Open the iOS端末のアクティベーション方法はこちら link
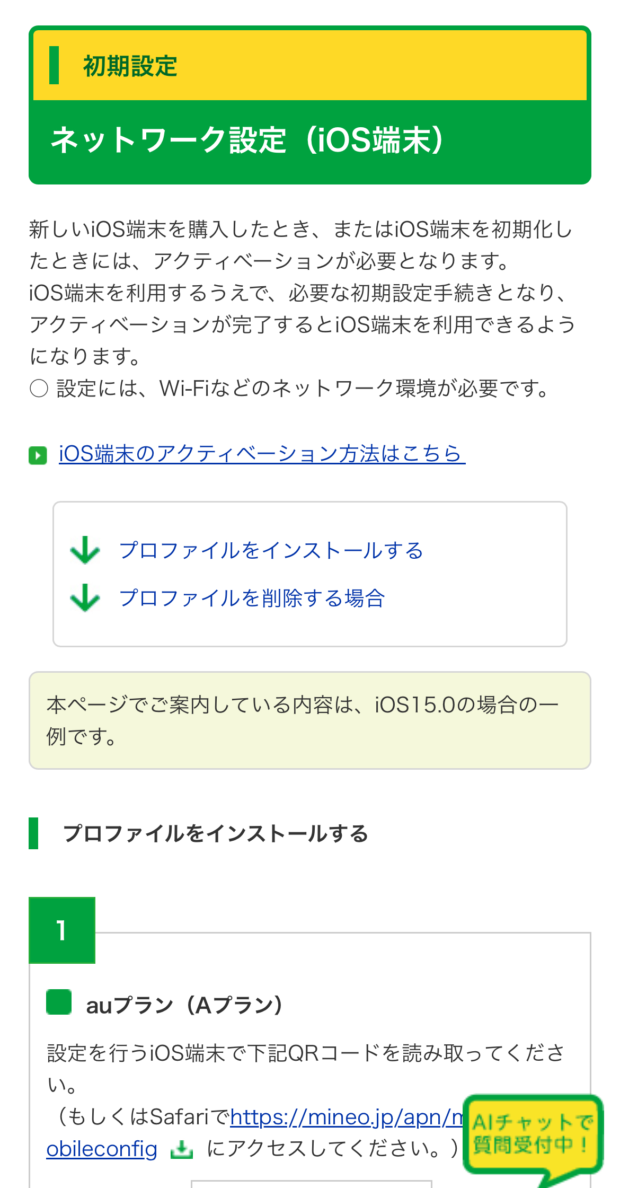 (x=262, y=454)
